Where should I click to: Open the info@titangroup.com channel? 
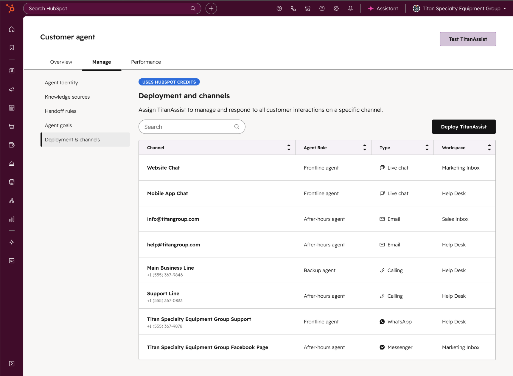pyautogui.click(x=173, y=219)
